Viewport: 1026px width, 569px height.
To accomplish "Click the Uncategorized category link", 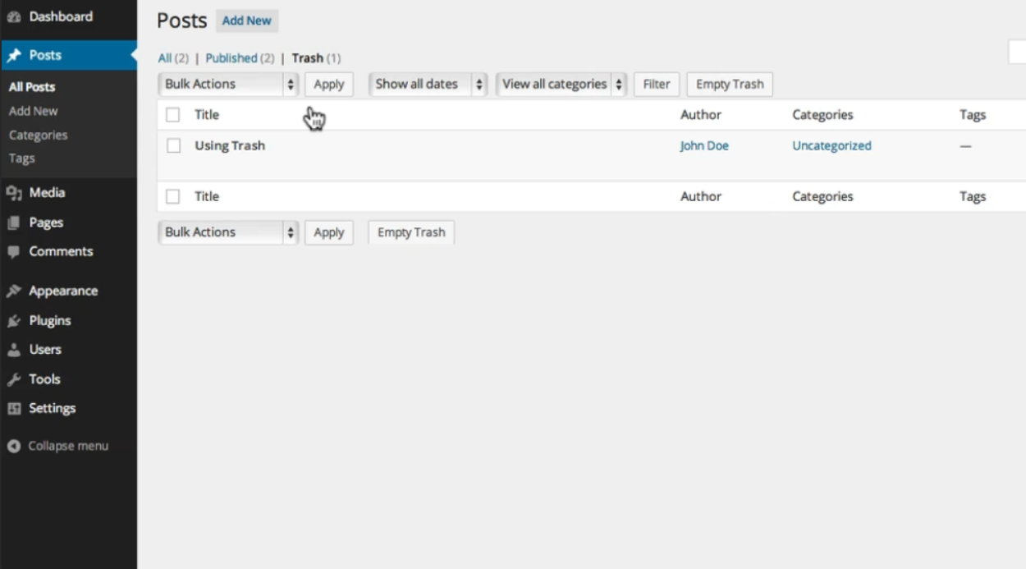I will tap(831, 146).
